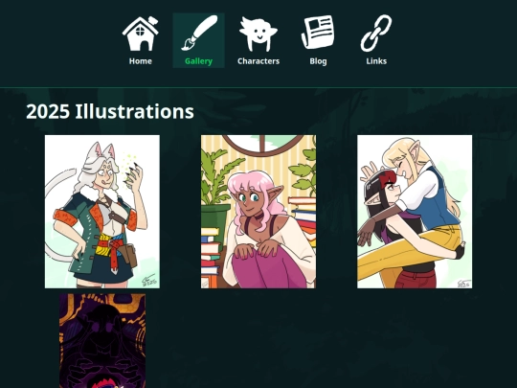Open the smiling creature Characters icon
Image resolution: width=517 pixels, height=388 pixels.
point(258,34)
